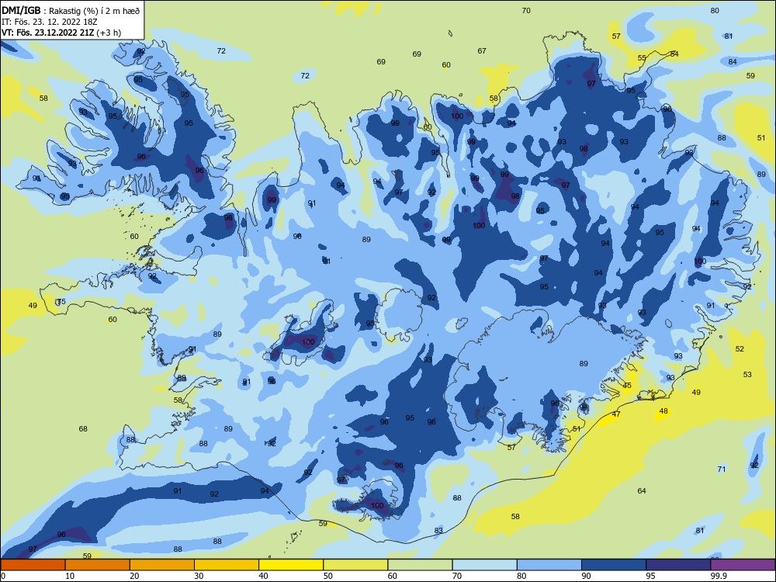
Task: Click the '55' humidity value on the map
Action: tap(642, 58)
